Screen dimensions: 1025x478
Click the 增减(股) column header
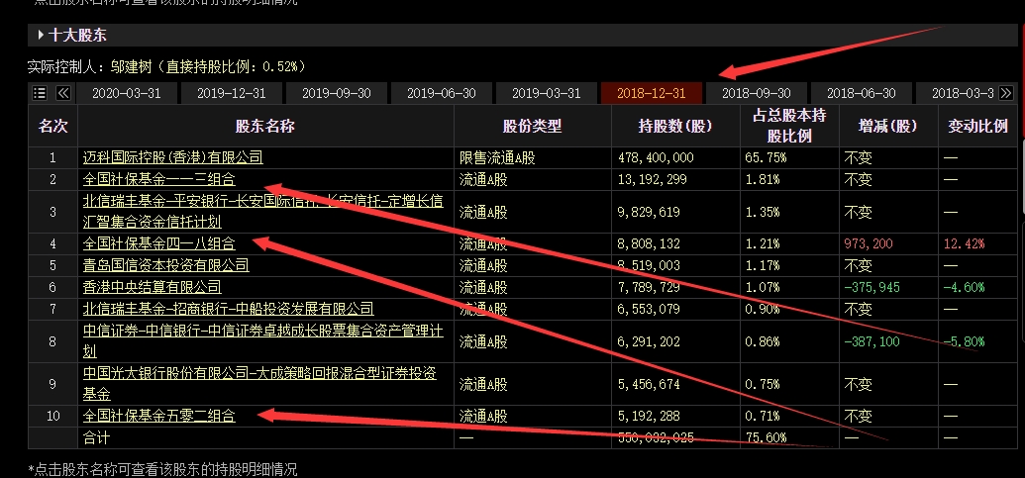coord(887,126)
